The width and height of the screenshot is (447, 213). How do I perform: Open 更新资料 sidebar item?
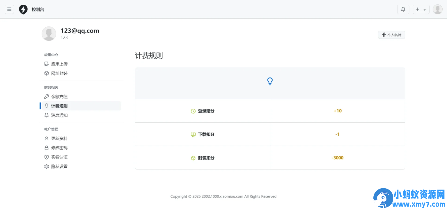(81, 138)
